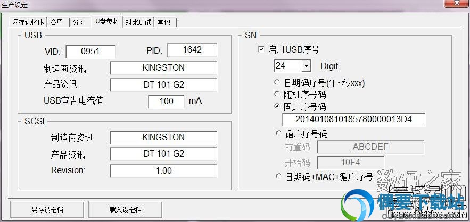Select the 日期码序号(年~秒xxx) radio option
Image resolution: width=470 pixels, height=222 pixels.
(277, 82)
